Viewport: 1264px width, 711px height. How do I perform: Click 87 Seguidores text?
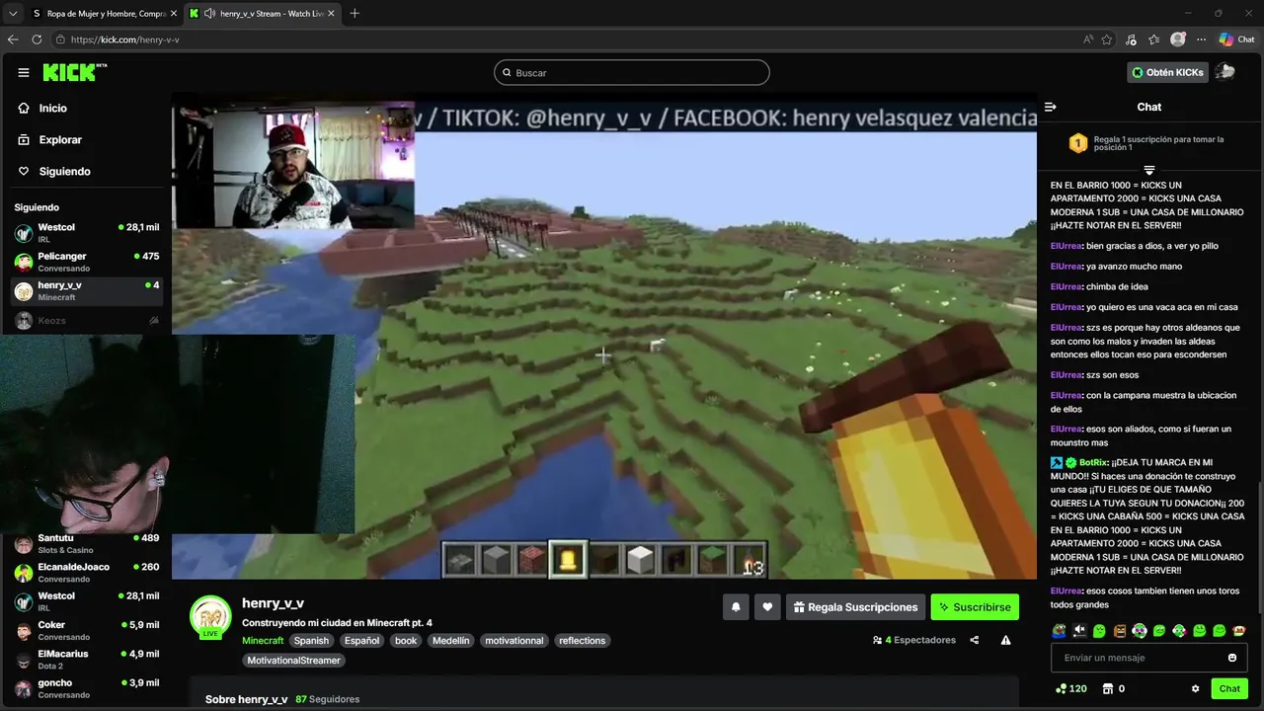[x=327, y=699]
